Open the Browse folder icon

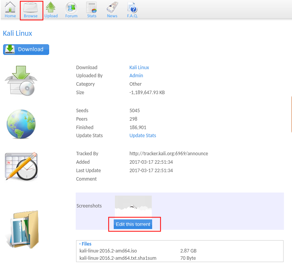pos(30,7)
